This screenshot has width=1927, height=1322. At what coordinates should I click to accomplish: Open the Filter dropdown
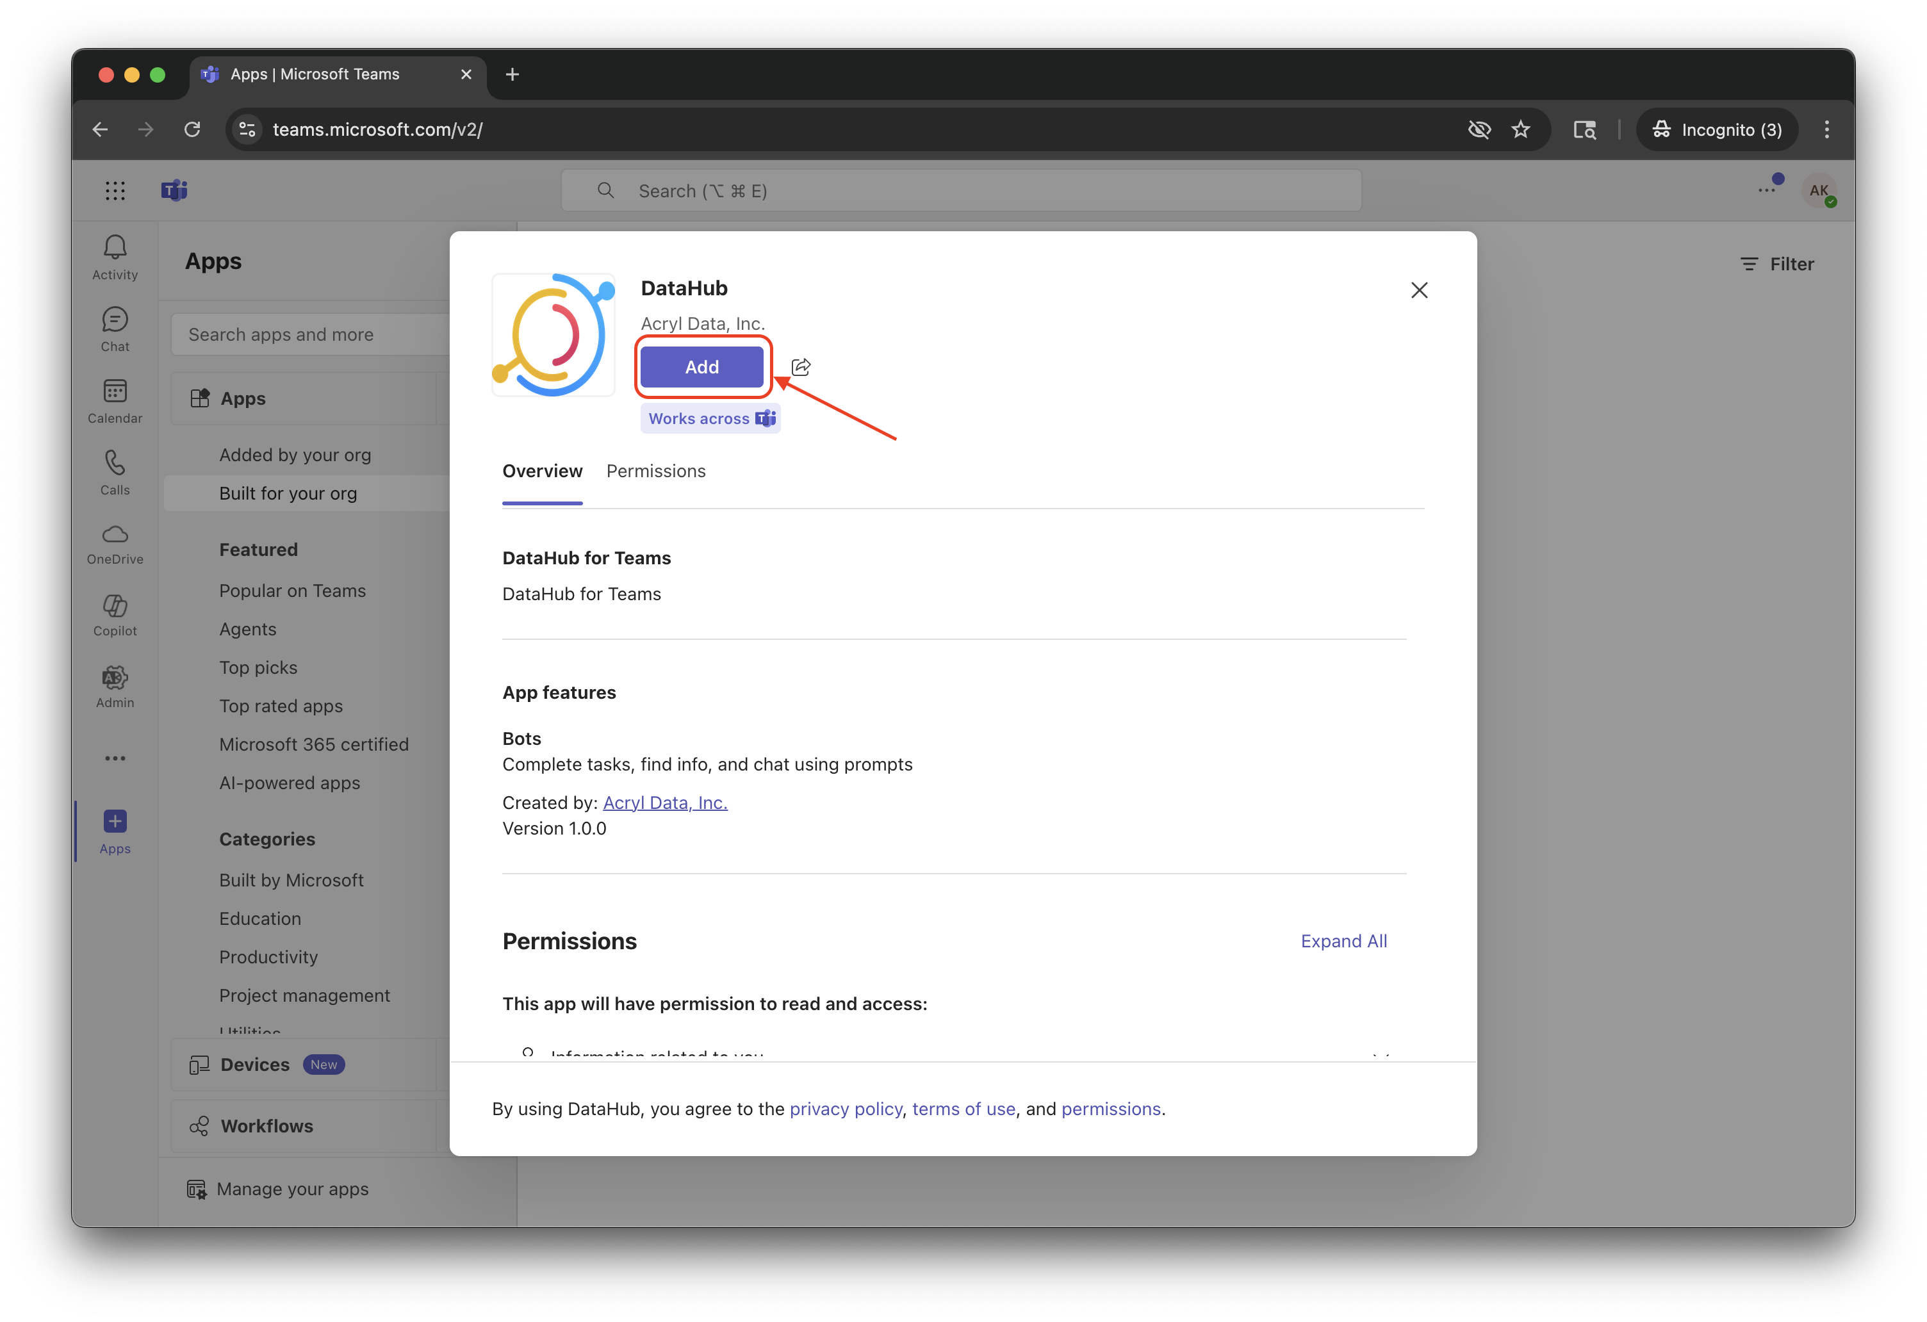(x=1777, y=265)
